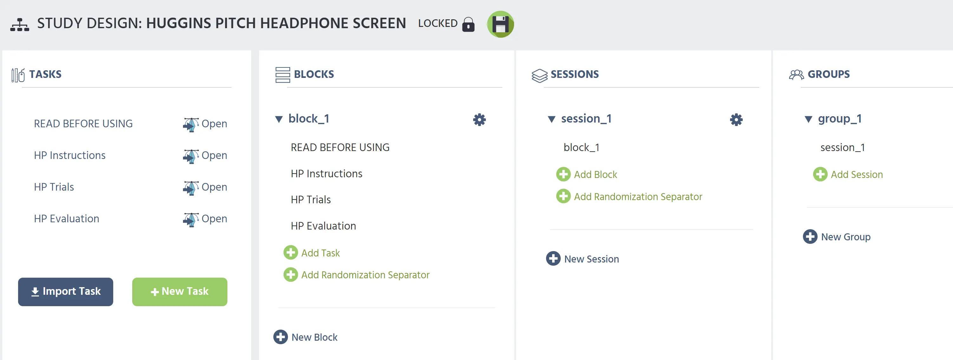Open the HP Trials task editor
Image resolution: width=953 pixels, height=360 pixels.
coord(205,187)
